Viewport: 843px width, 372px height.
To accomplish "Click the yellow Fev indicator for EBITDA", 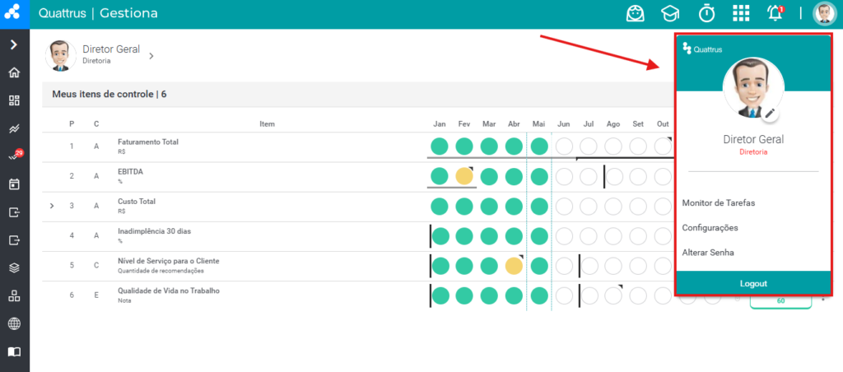I will tap(464, 176).
